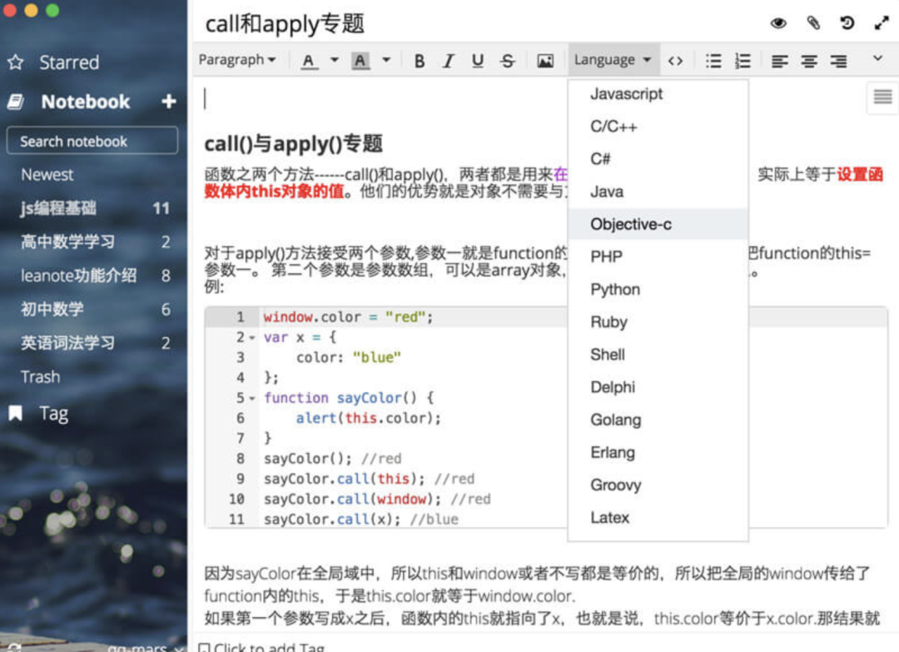Insert inline code with the angle brackets icon
Viewport: 899px width, 652px height.
[x=675, y=60]
